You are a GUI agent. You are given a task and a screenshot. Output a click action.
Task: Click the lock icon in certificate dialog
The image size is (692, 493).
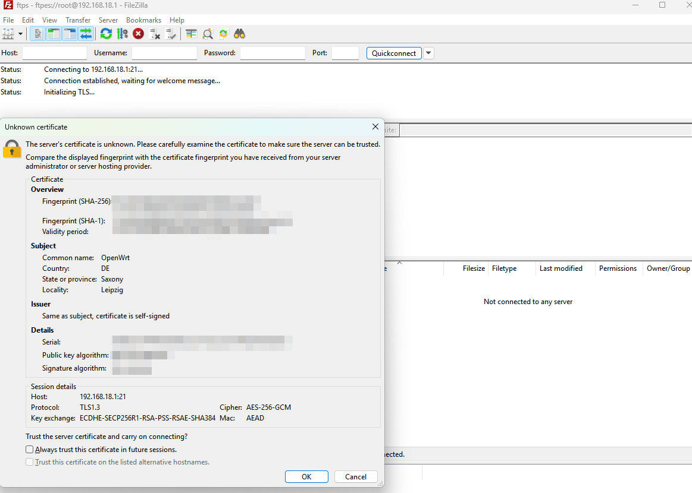(12, 149)
